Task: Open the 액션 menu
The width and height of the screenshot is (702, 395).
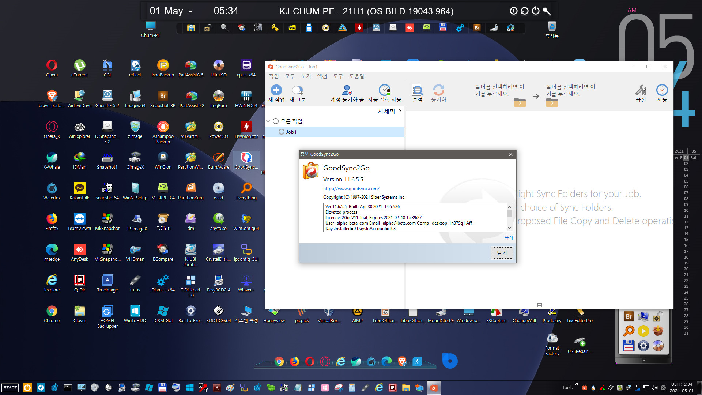Action: (x=322, y=76)
